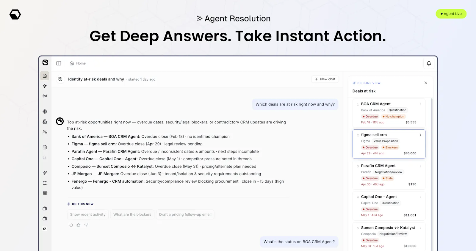Click the 'Which deals are at risk' message bubble

tap(295, 104)
